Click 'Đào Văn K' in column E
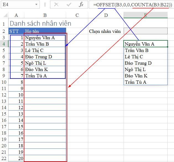This screenshot has width=174, height=162. pyautogui.click(x=146, y=76)
